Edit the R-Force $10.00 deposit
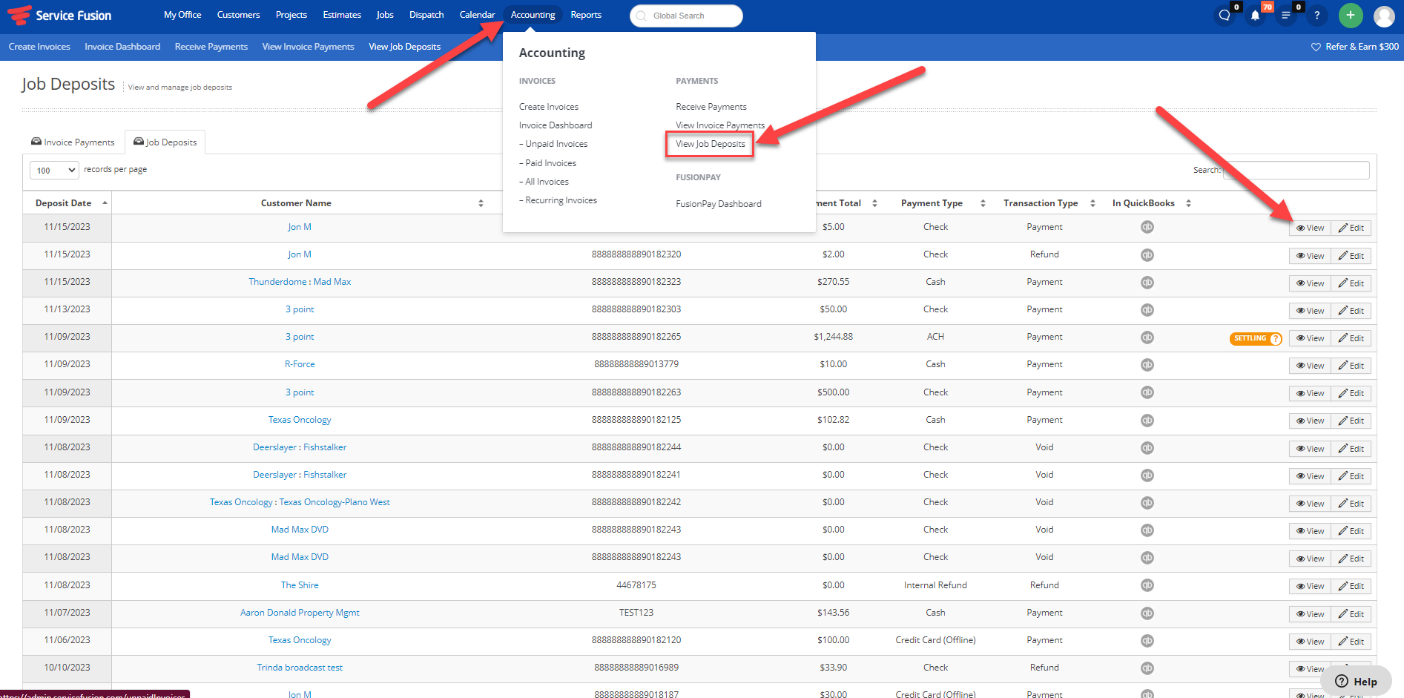 (x=1351, y=366)
